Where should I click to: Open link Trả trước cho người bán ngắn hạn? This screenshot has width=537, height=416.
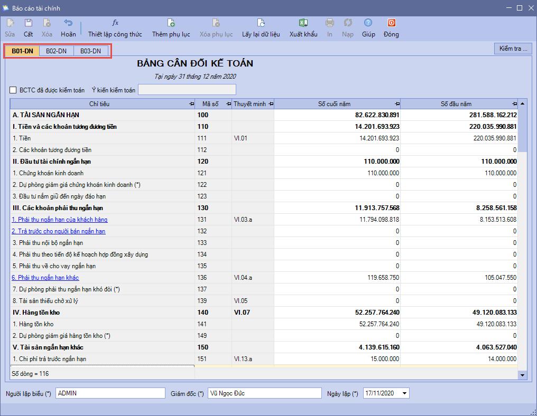[x=58, y=231]
